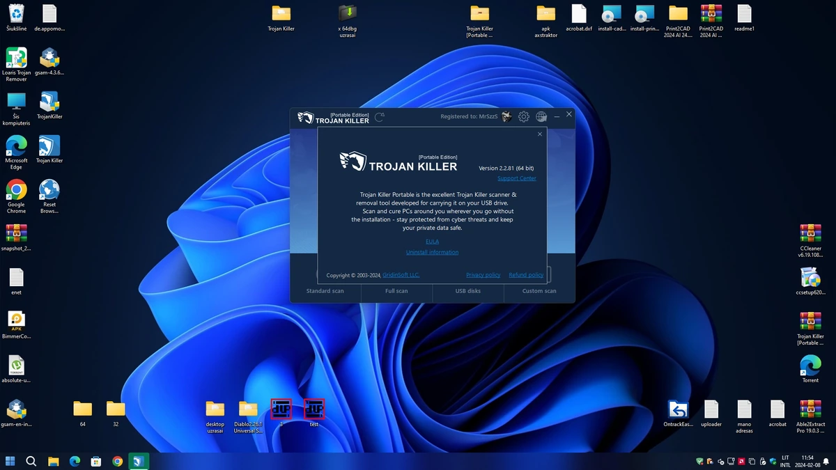
Task: Select the Microsoft Edge desktop shortcut
Action: point(16,152)
